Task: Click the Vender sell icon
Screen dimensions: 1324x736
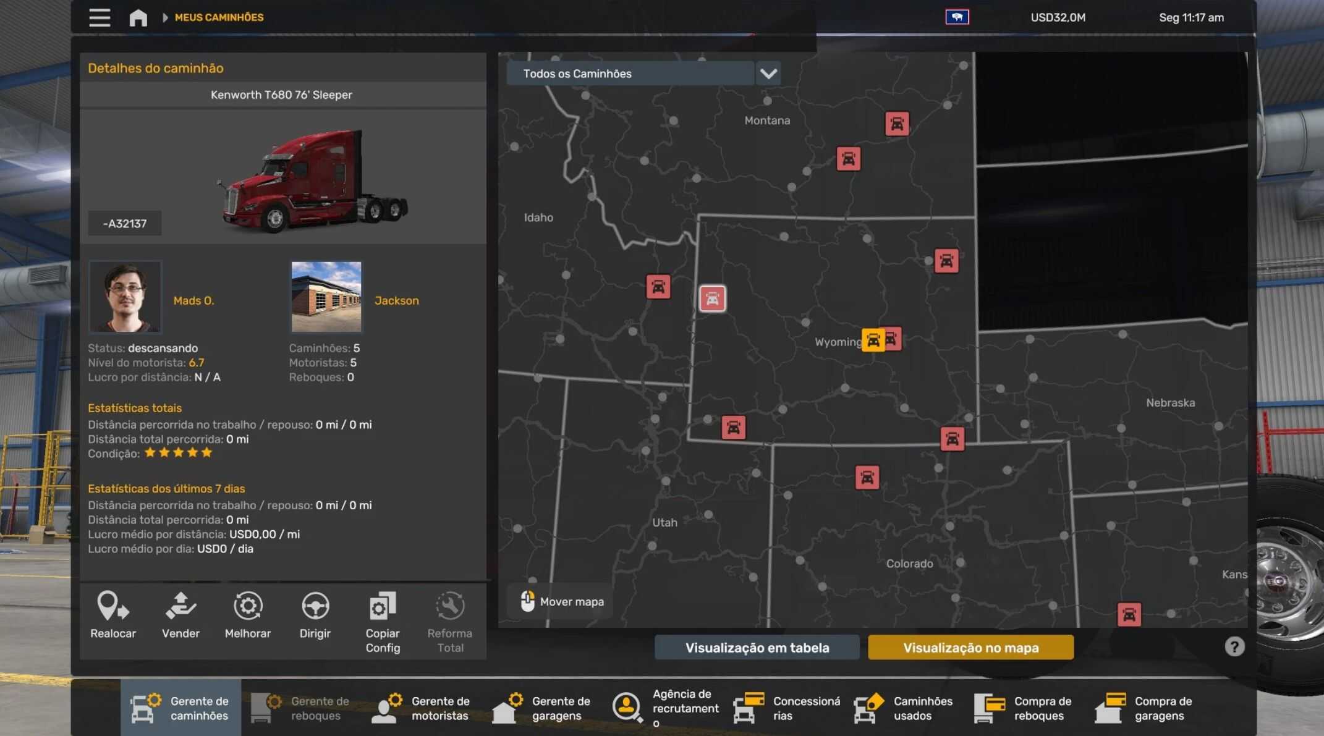Action: point(180,606)
